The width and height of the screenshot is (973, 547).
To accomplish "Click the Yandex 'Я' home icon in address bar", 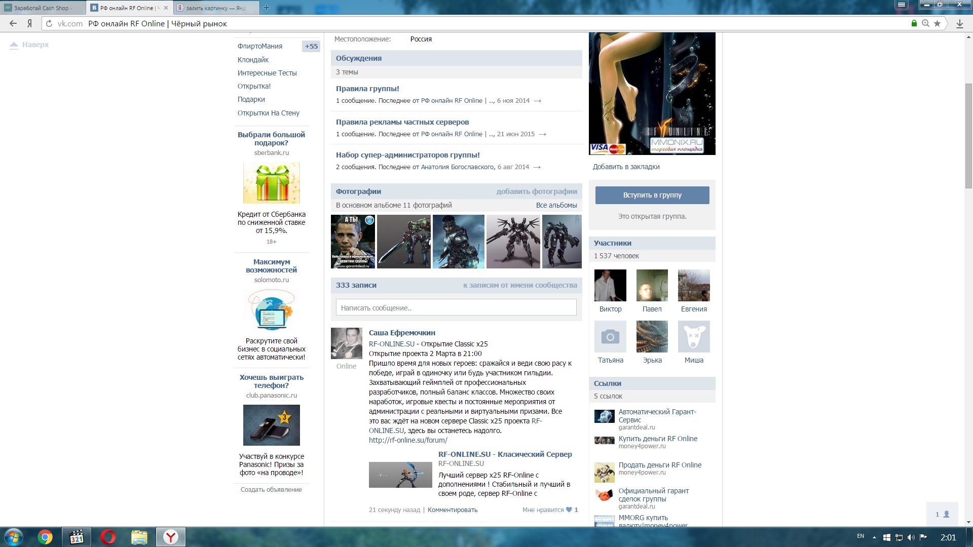I will pos(30,23).
